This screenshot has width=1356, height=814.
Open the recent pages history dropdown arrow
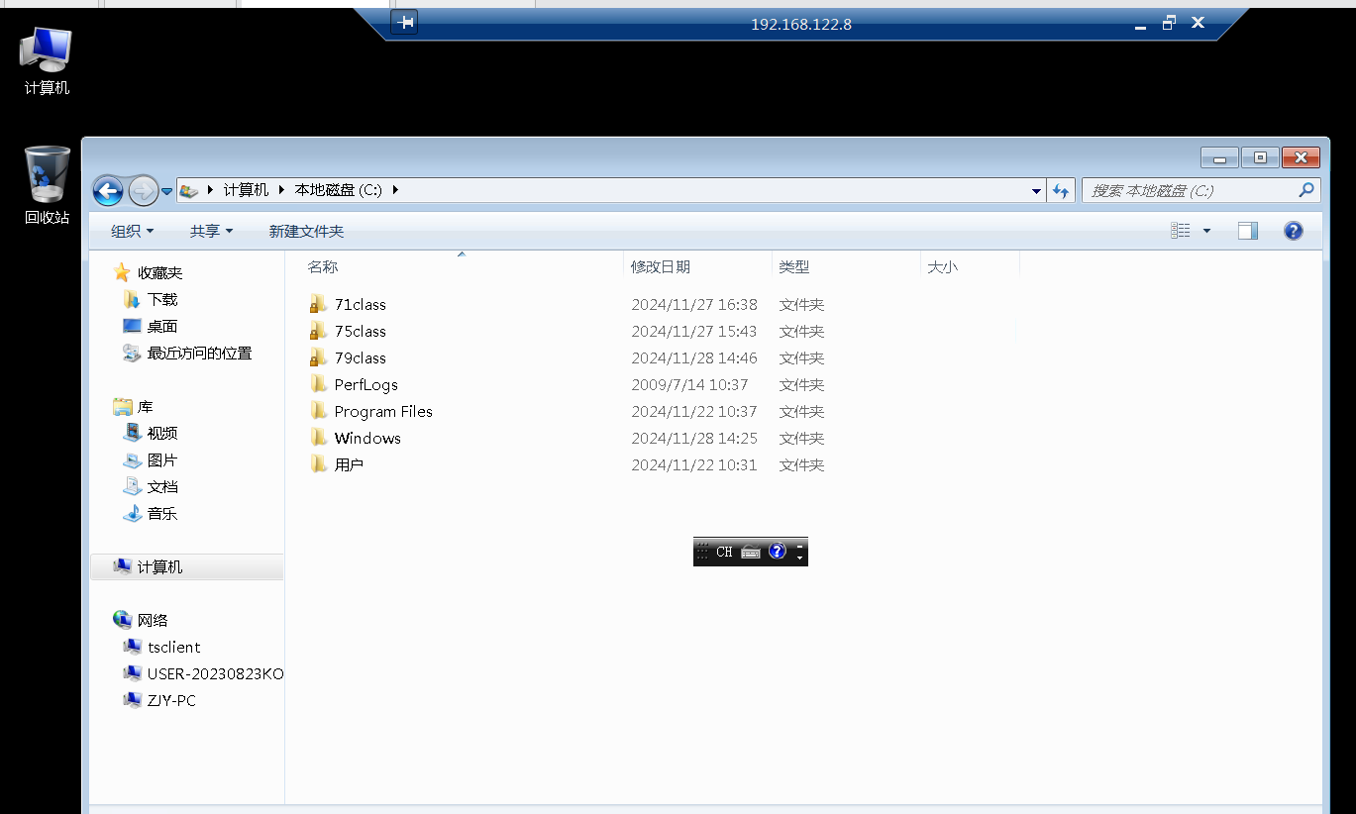(x=167, y=191)
